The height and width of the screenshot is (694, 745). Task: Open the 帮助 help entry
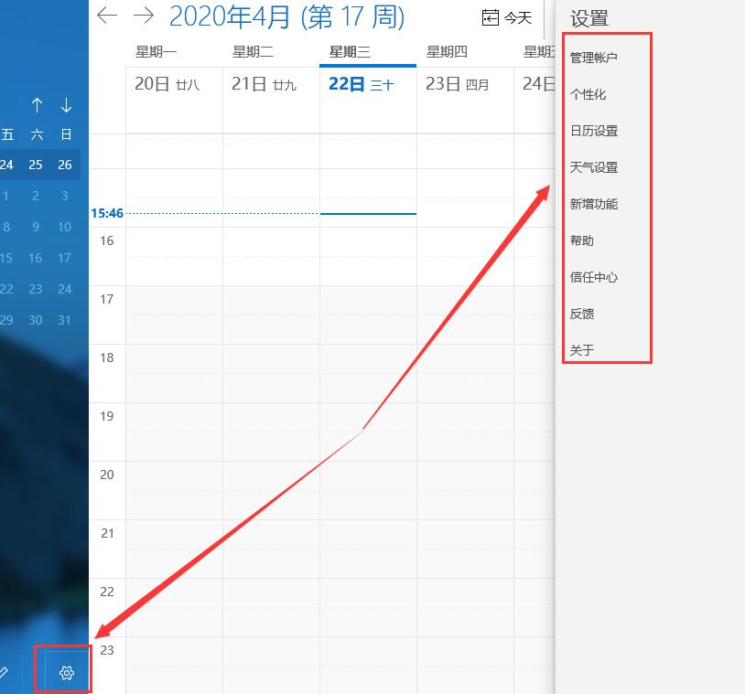click(x=583, y=240)
